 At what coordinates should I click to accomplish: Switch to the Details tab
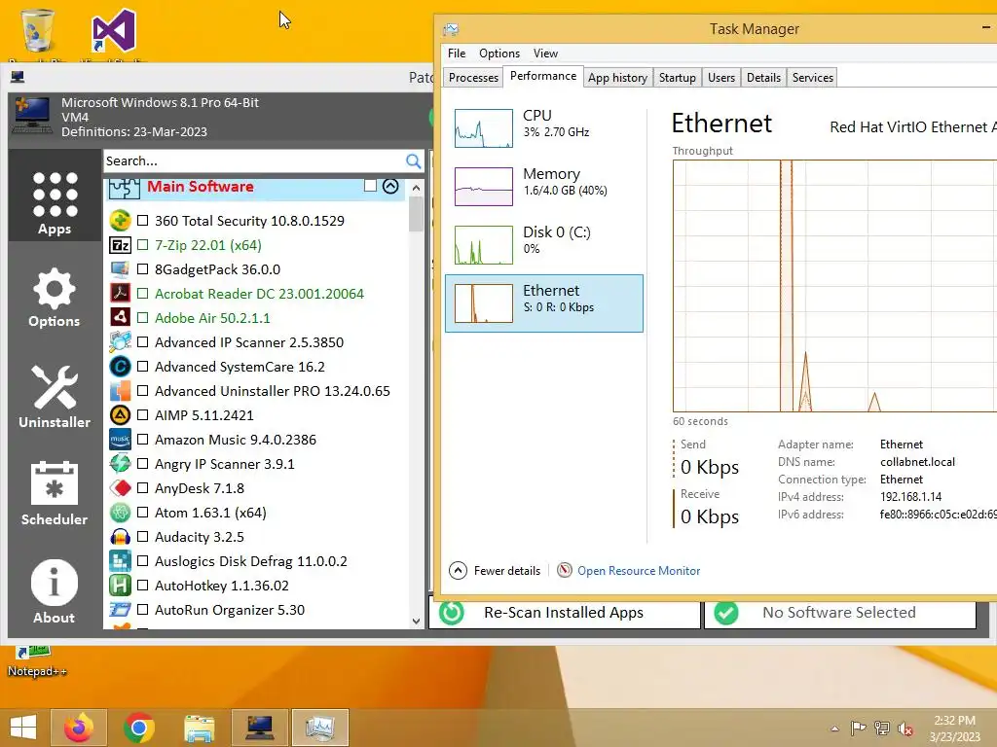point(763,78)
